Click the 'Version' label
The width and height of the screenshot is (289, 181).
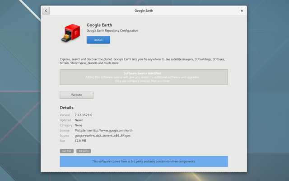65,115
